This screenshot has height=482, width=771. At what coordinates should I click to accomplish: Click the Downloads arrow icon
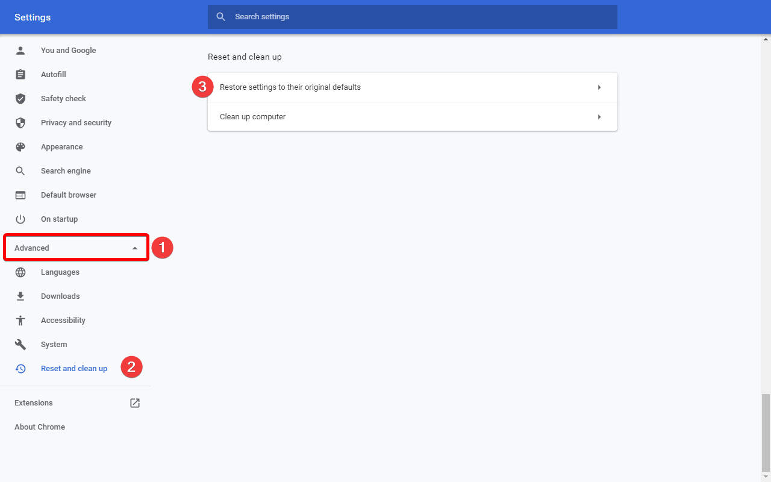[x=20, y=296]
